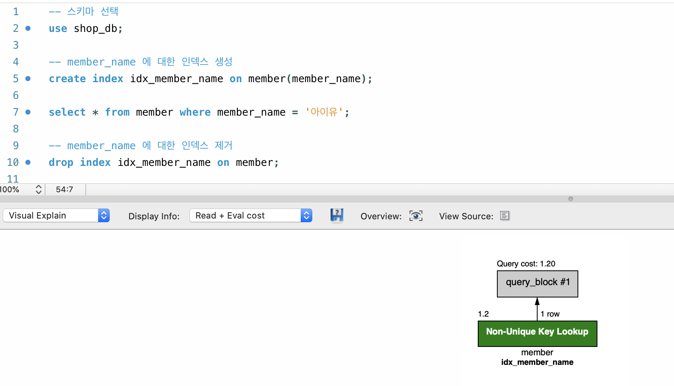Click line number 8 in the gutter
674x386 pixels.
click(16, 129)
